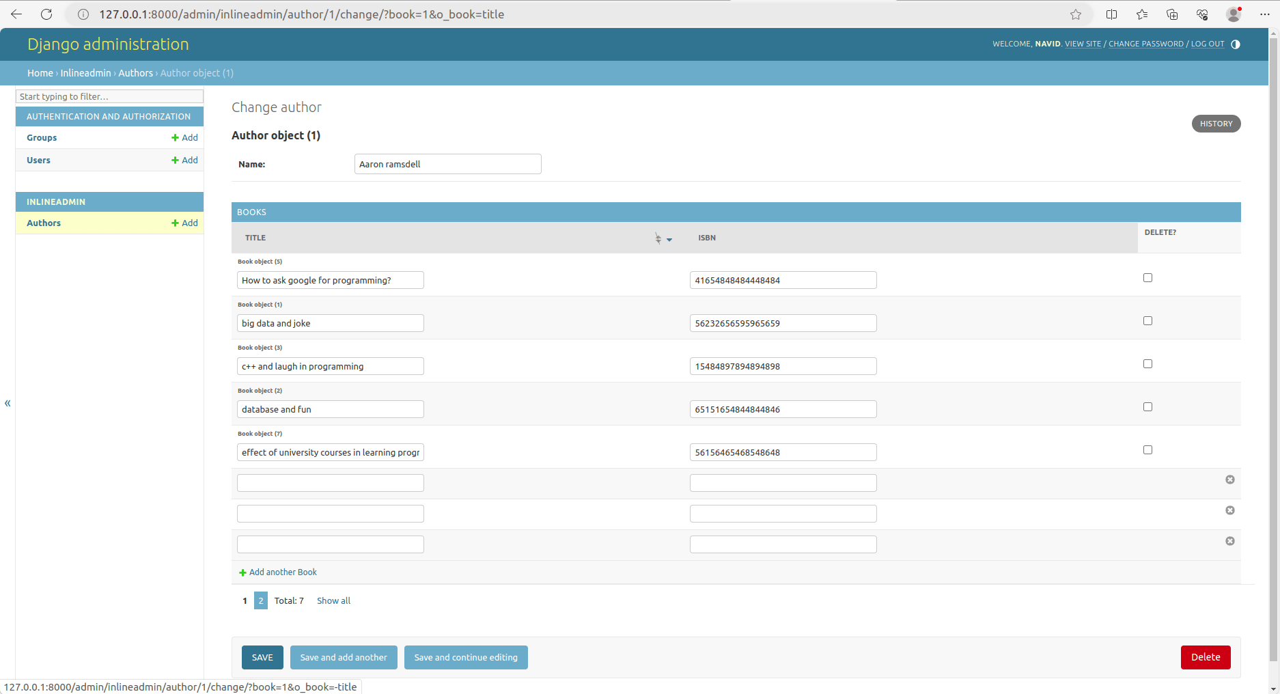Check DELETE for 'big data and joke'
Image resolution: width=1280 pixels, height=694 pixels.
[x=1147, y=320]
